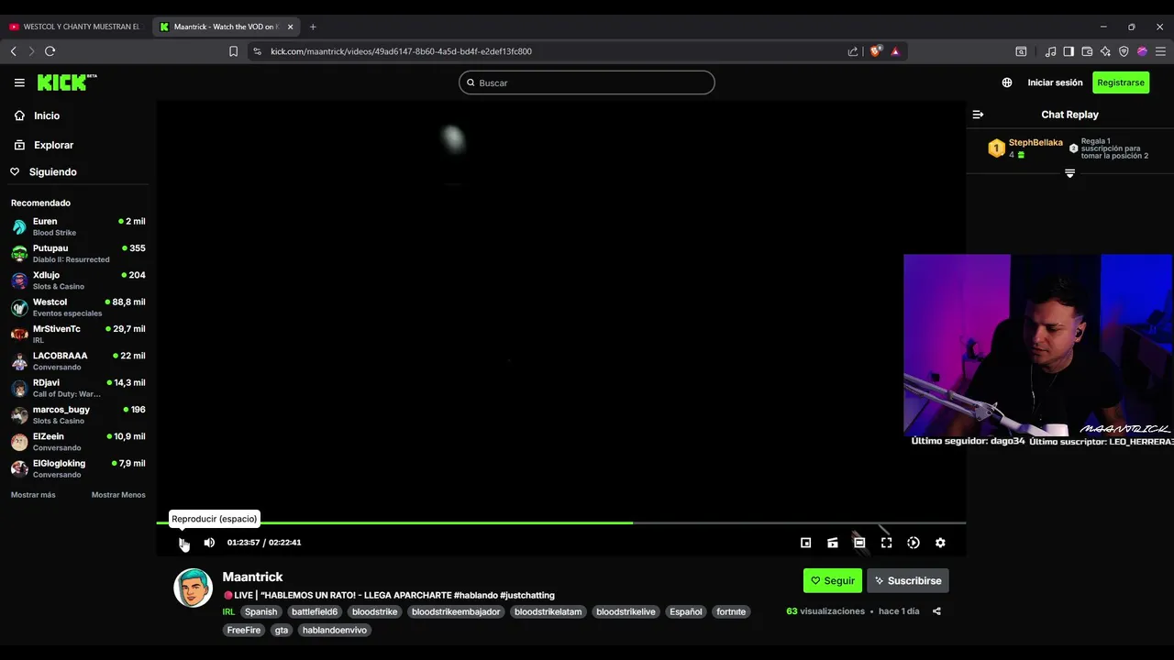Open the LACOBRAAA recommended channel
The width and height of the screenshot is (1174, 660).
[78, 361]
